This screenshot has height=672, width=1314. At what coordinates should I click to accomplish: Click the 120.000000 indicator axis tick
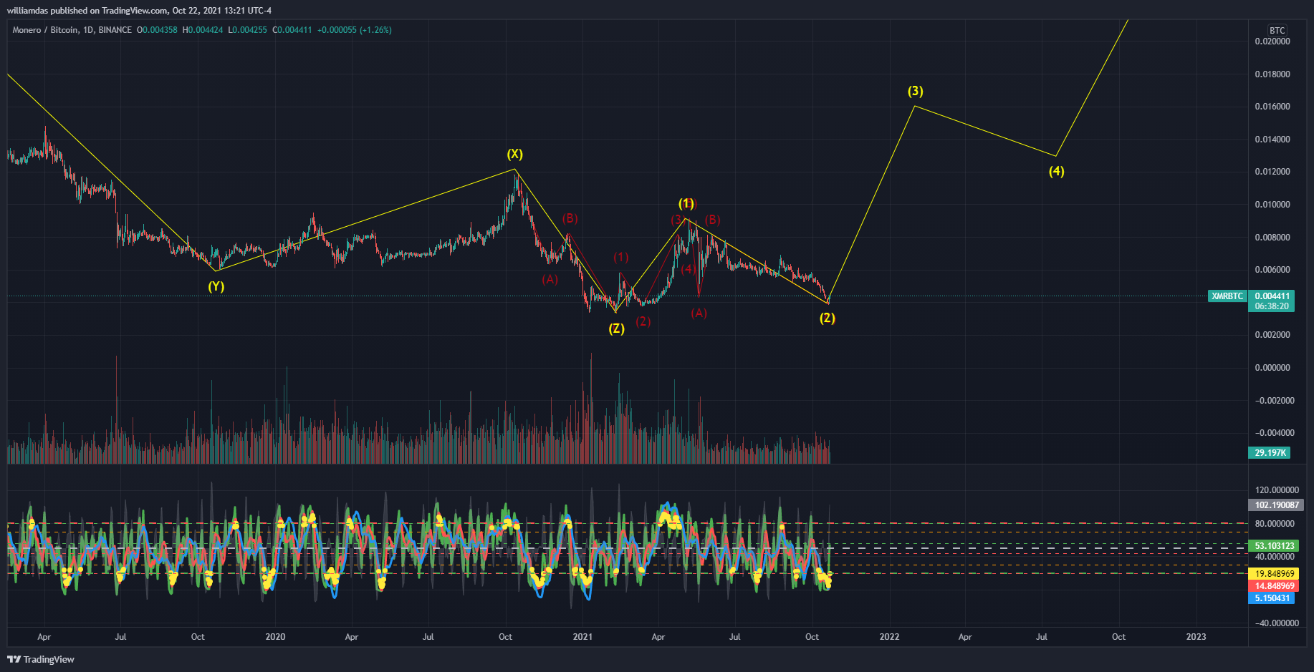1277,490
